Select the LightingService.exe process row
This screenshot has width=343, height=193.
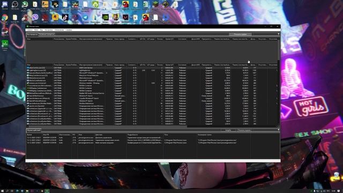point(152,70)
